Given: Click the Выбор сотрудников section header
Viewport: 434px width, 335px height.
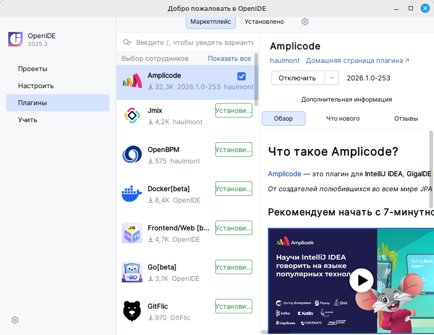Looking at the screenshot, I should [x=155, y=59].
